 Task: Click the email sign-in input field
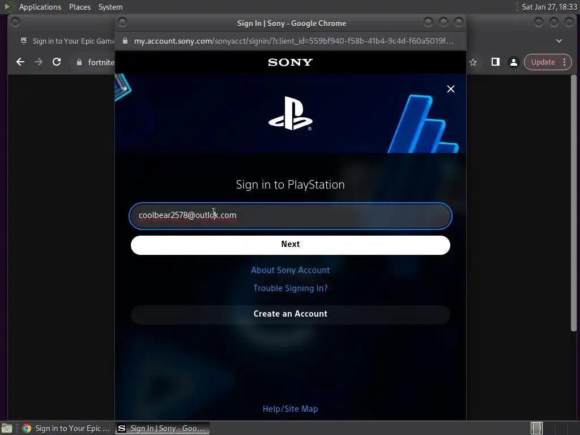click(x=291, y=216)
